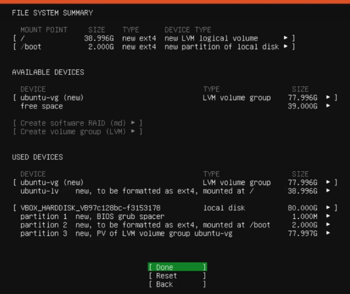Click the Reset button
The image size is (350, 294).
(177, 276)
